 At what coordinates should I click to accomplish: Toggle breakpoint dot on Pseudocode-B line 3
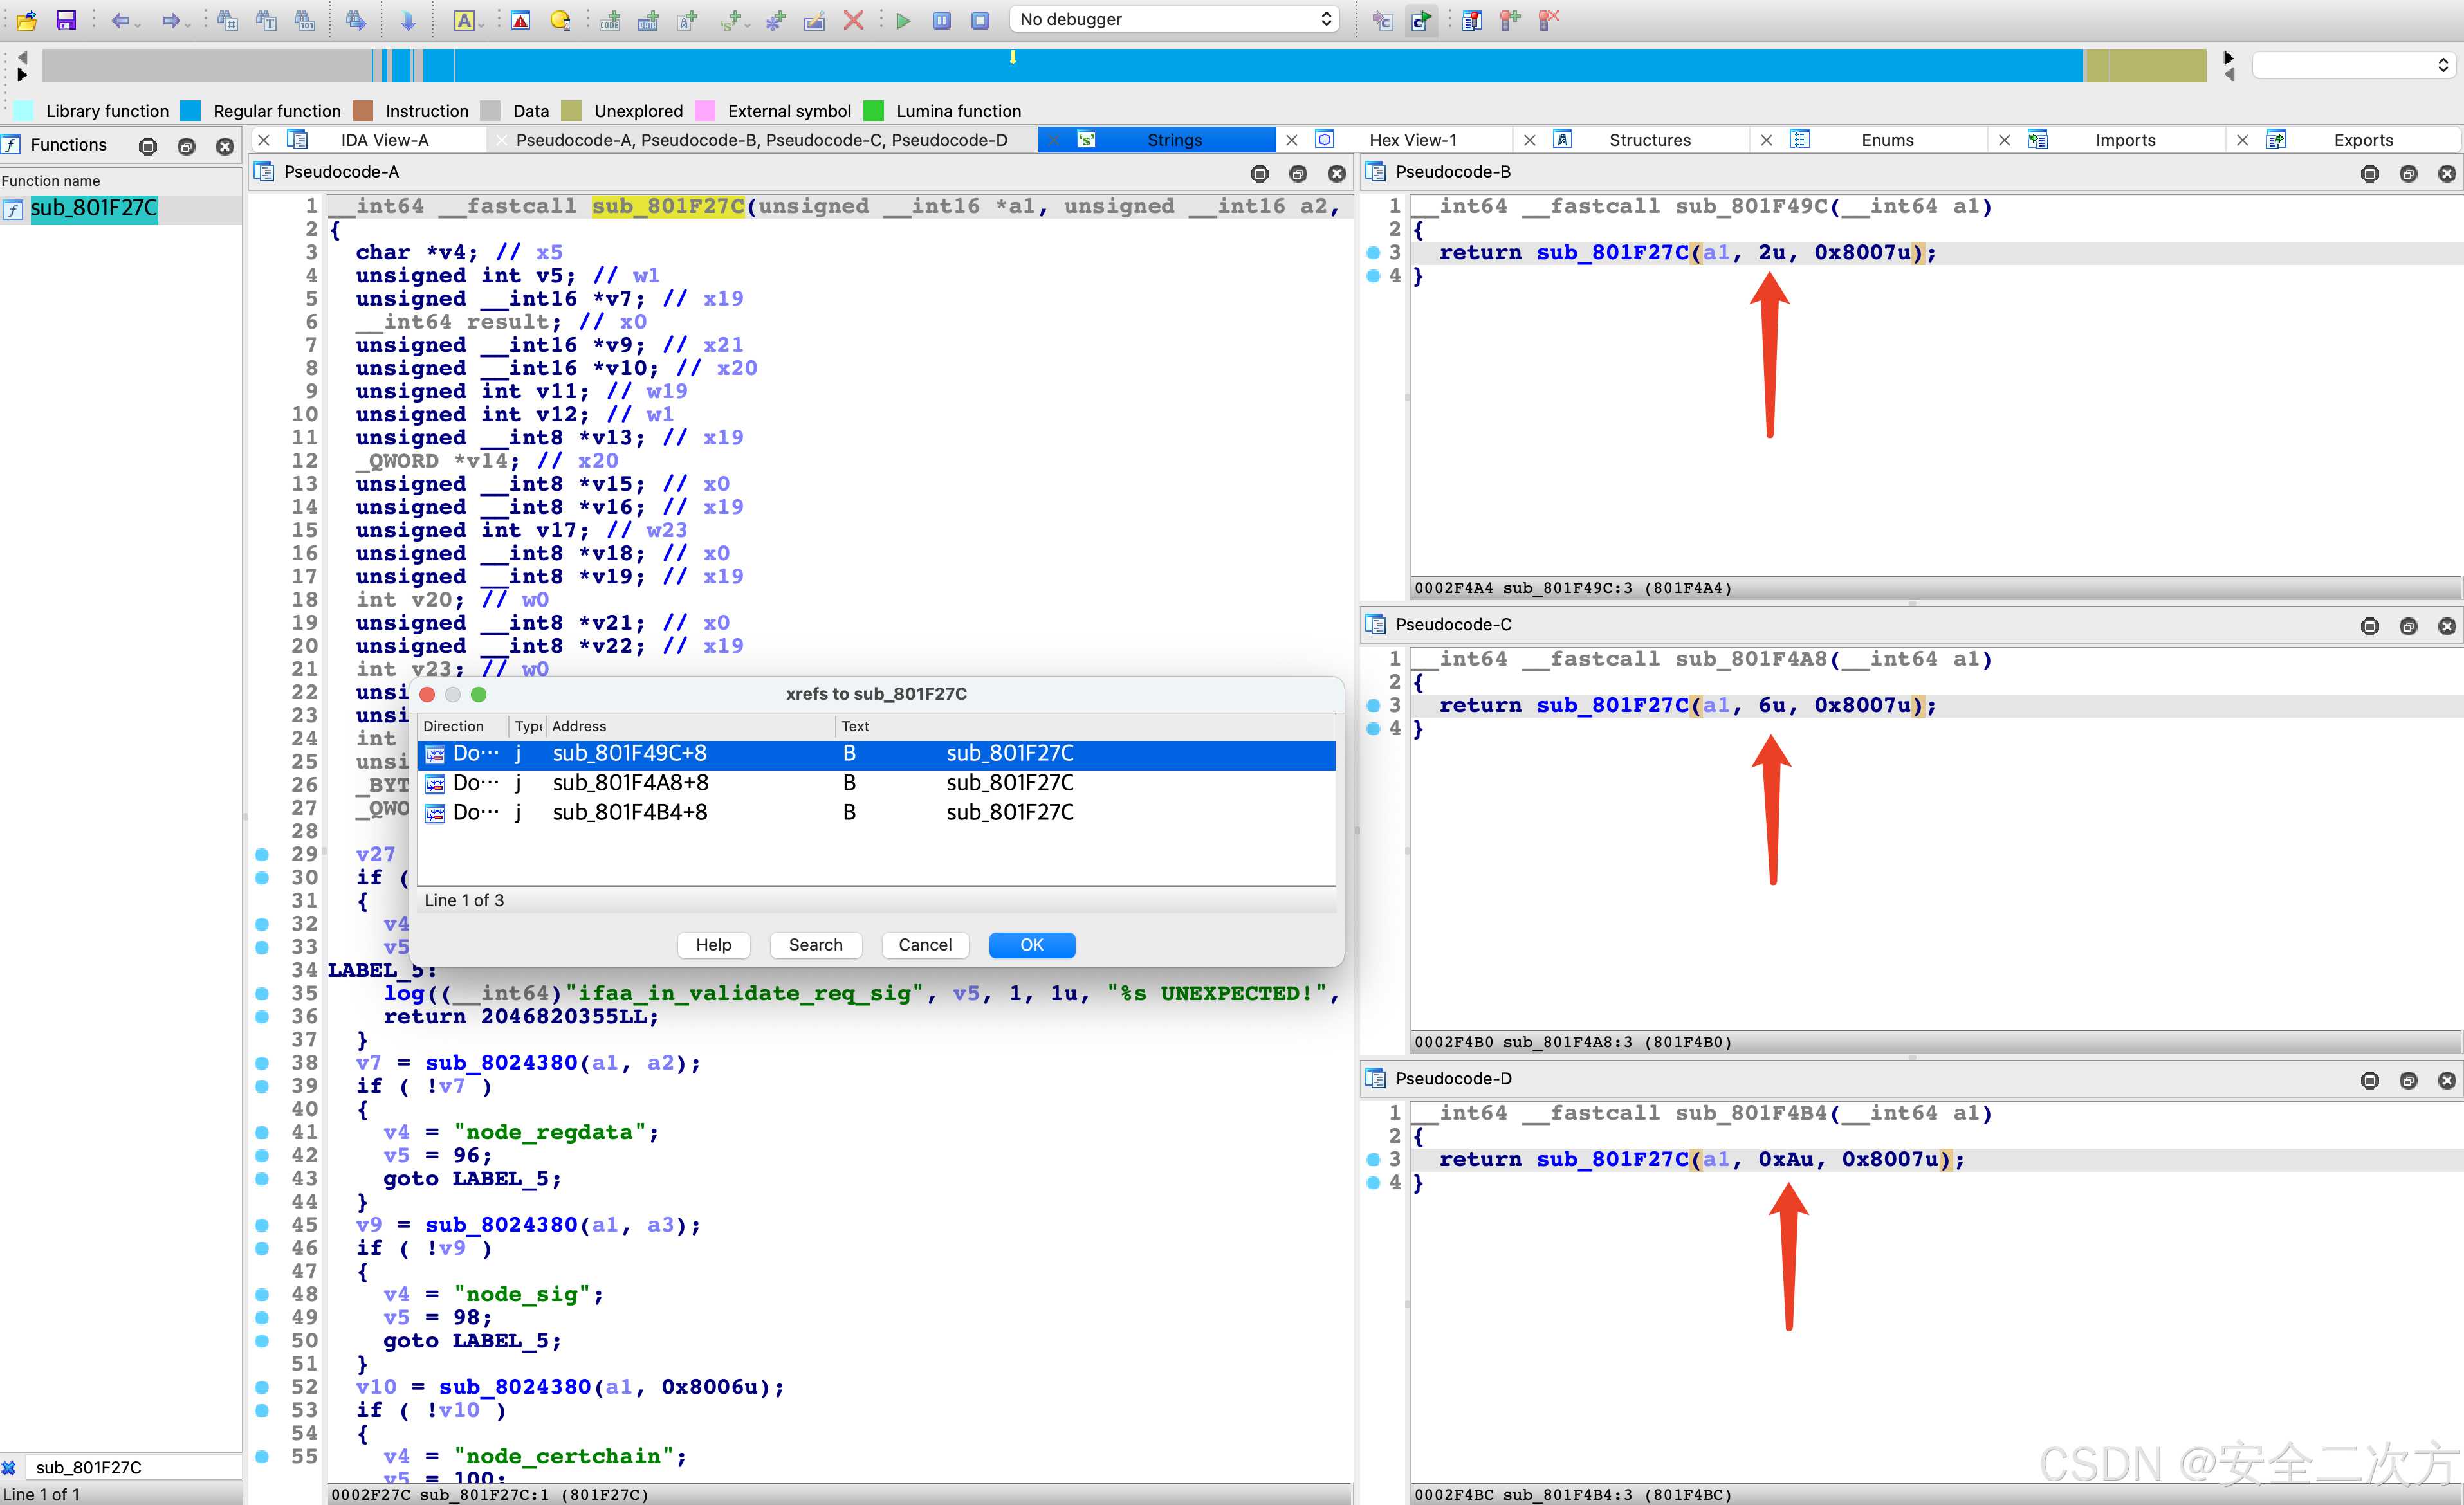click(x=1373, y=252)
